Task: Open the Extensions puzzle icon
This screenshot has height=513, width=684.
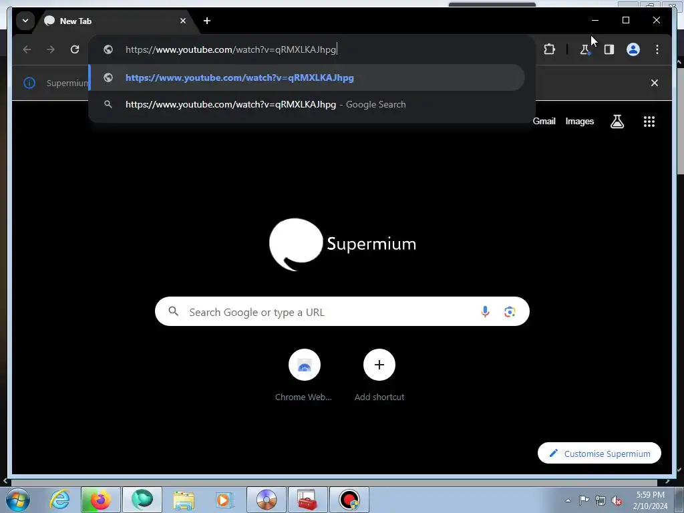Action: click(x=550, y=49)
